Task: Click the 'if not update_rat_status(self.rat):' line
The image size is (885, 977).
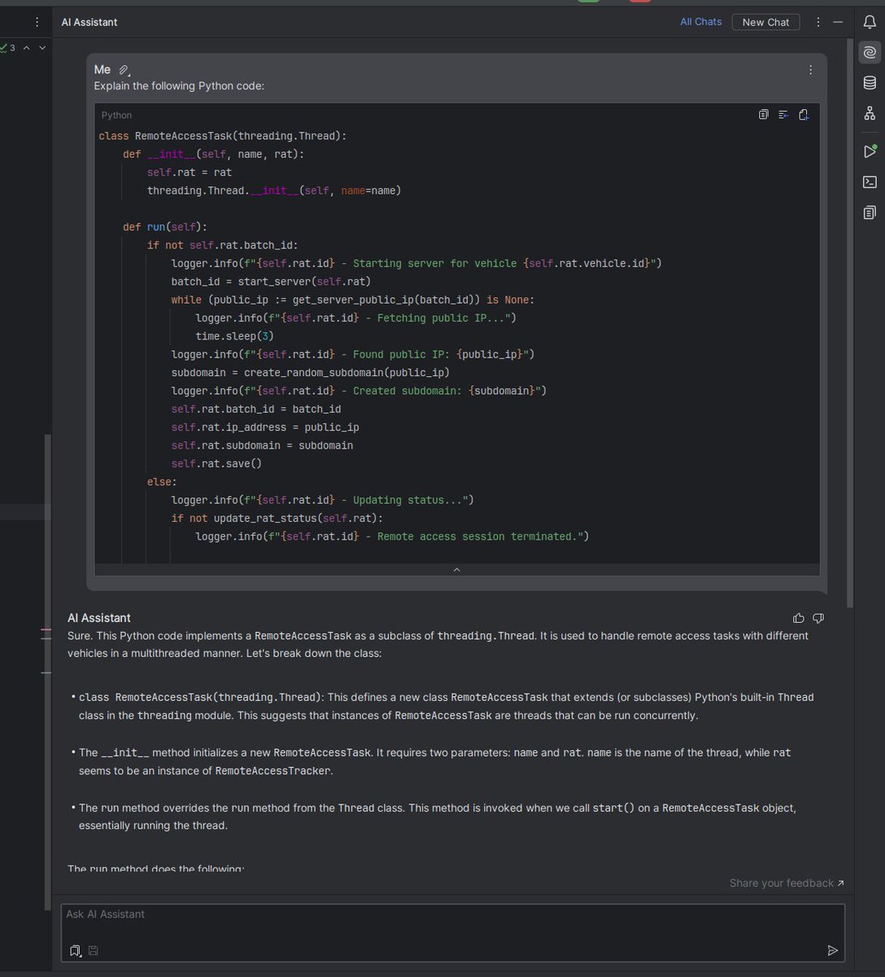Action: [x=277, y=519]
